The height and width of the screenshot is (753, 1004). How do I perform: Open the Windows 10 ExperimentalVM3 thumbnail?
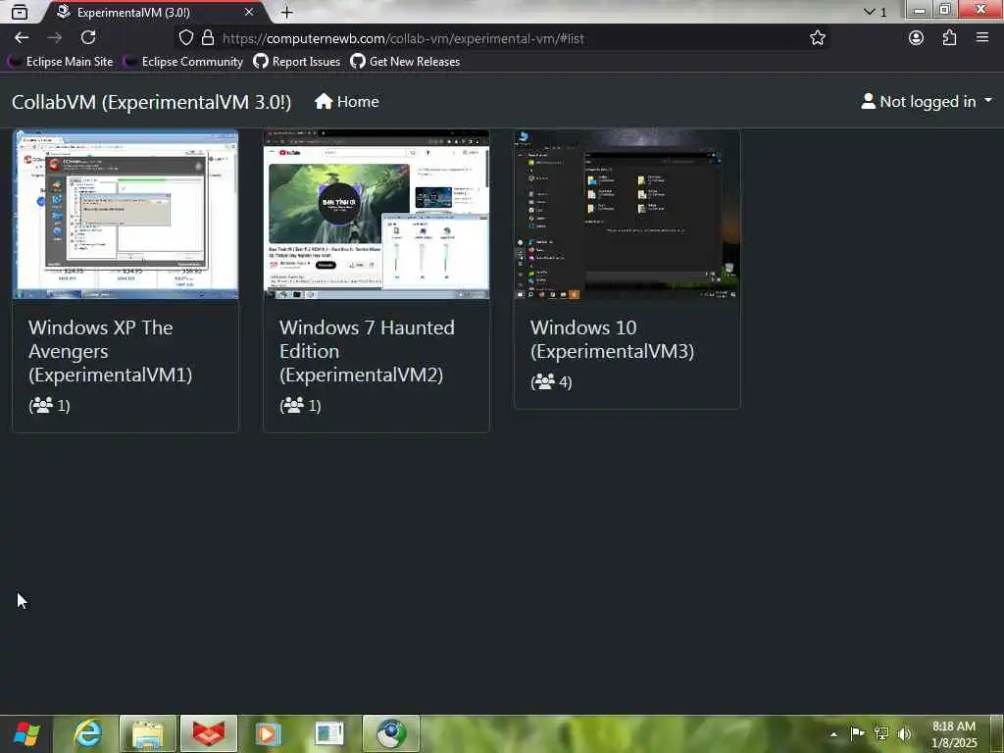pyautogui.click(x=627, y=215)
